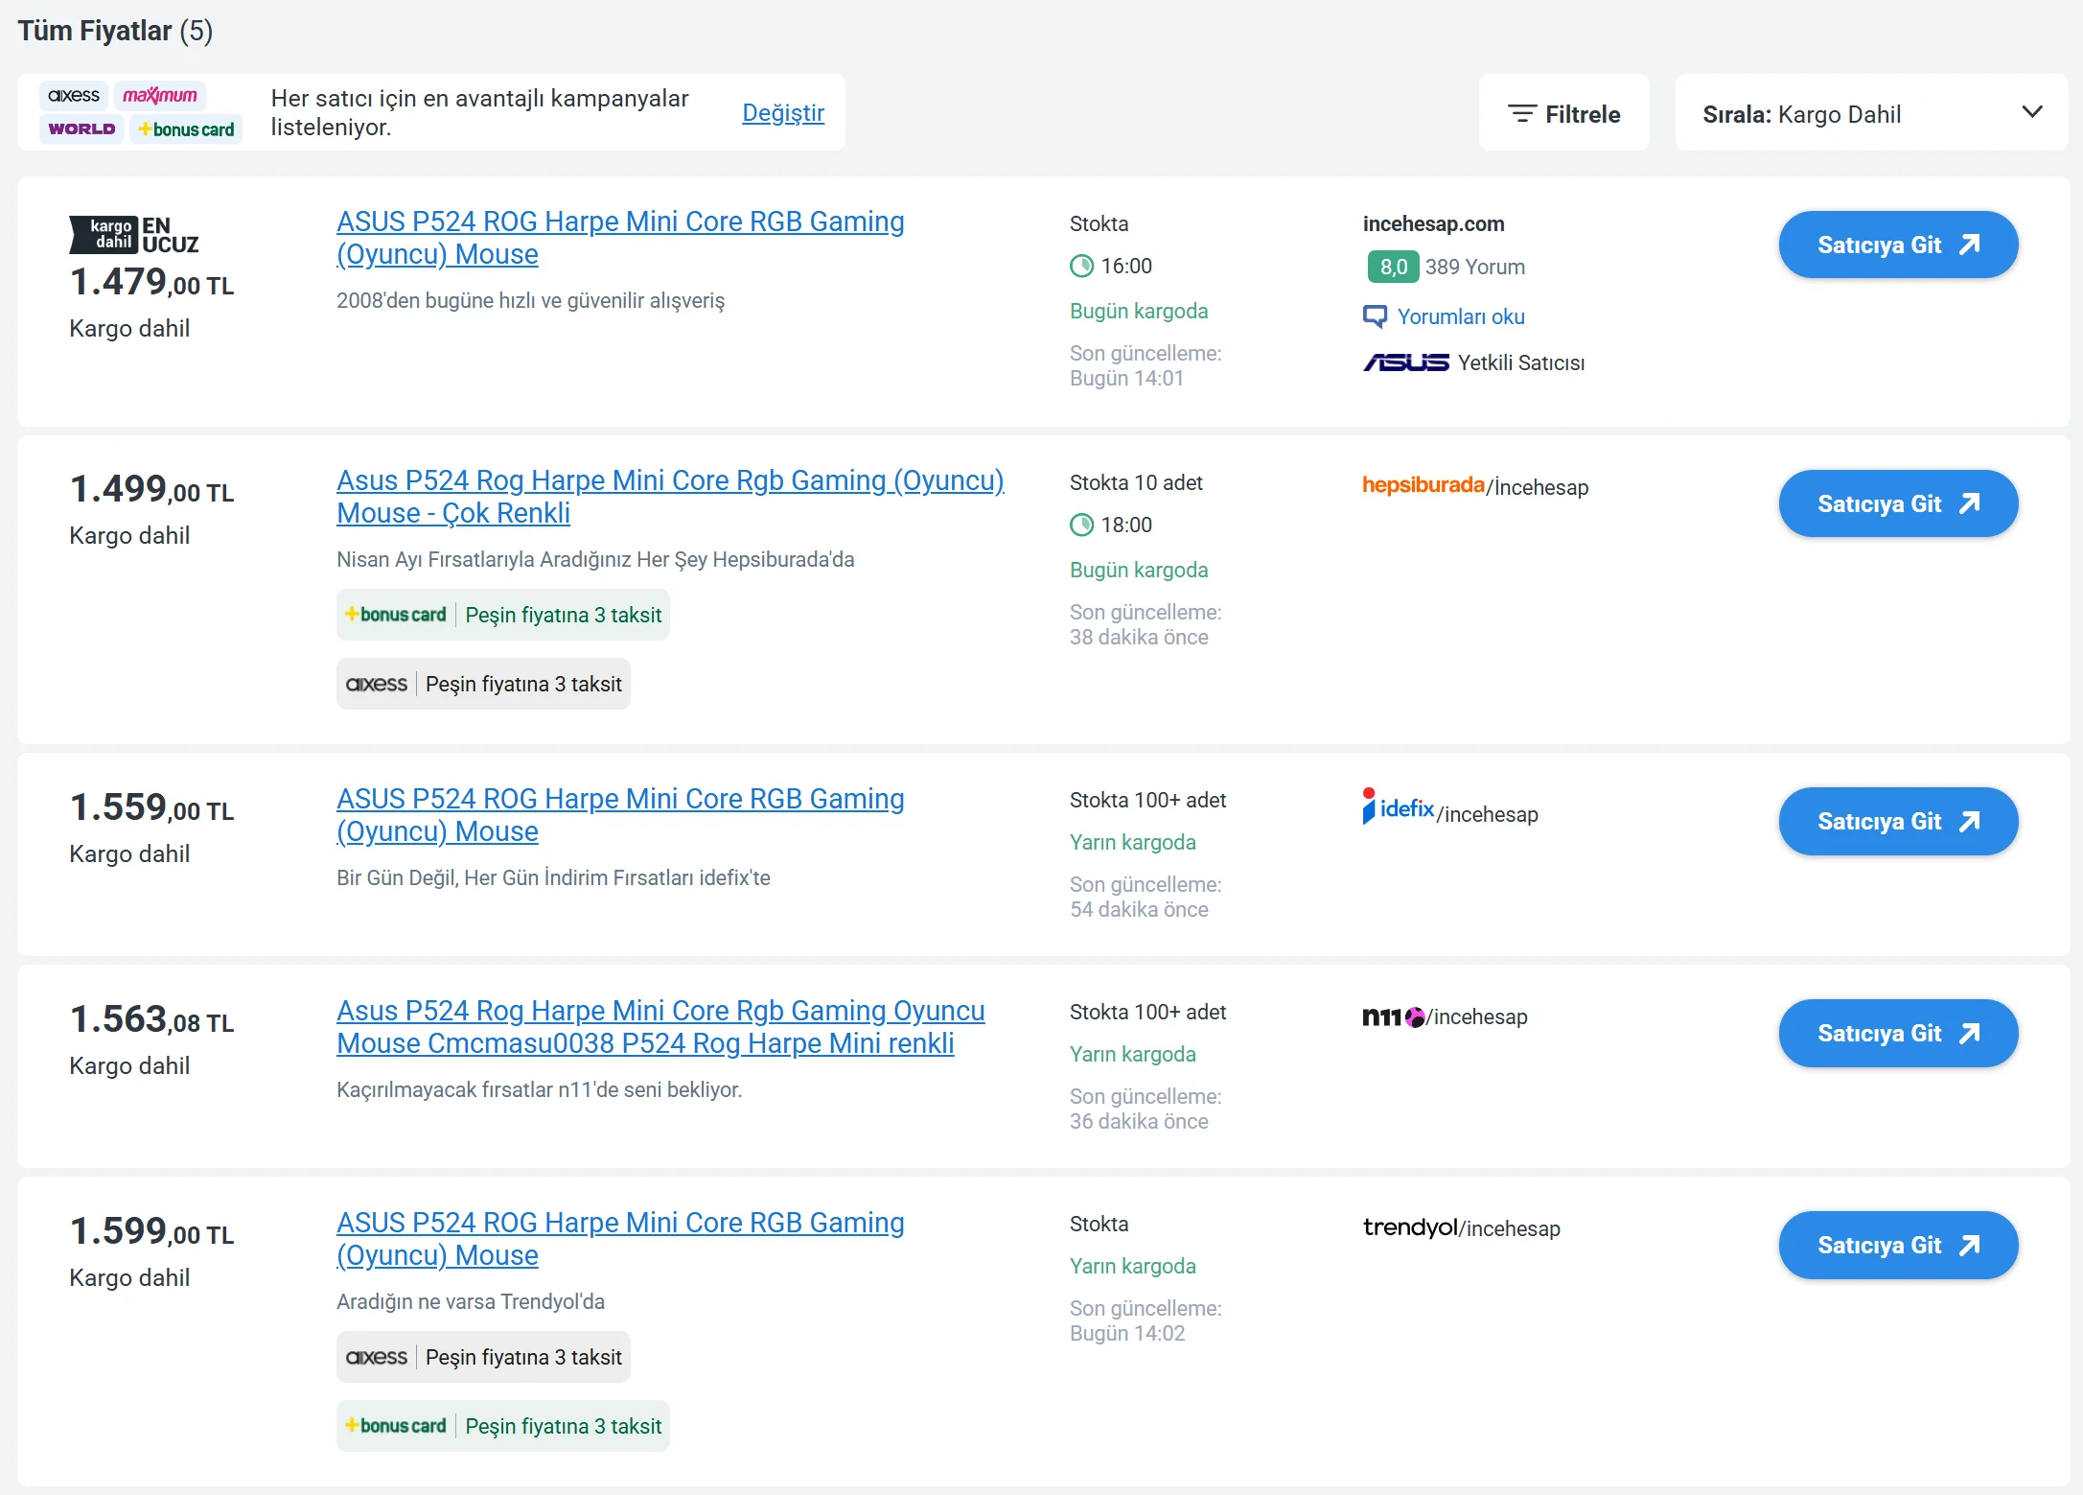Open Yorumları oku reviews link

click(x=1460, y=316)
